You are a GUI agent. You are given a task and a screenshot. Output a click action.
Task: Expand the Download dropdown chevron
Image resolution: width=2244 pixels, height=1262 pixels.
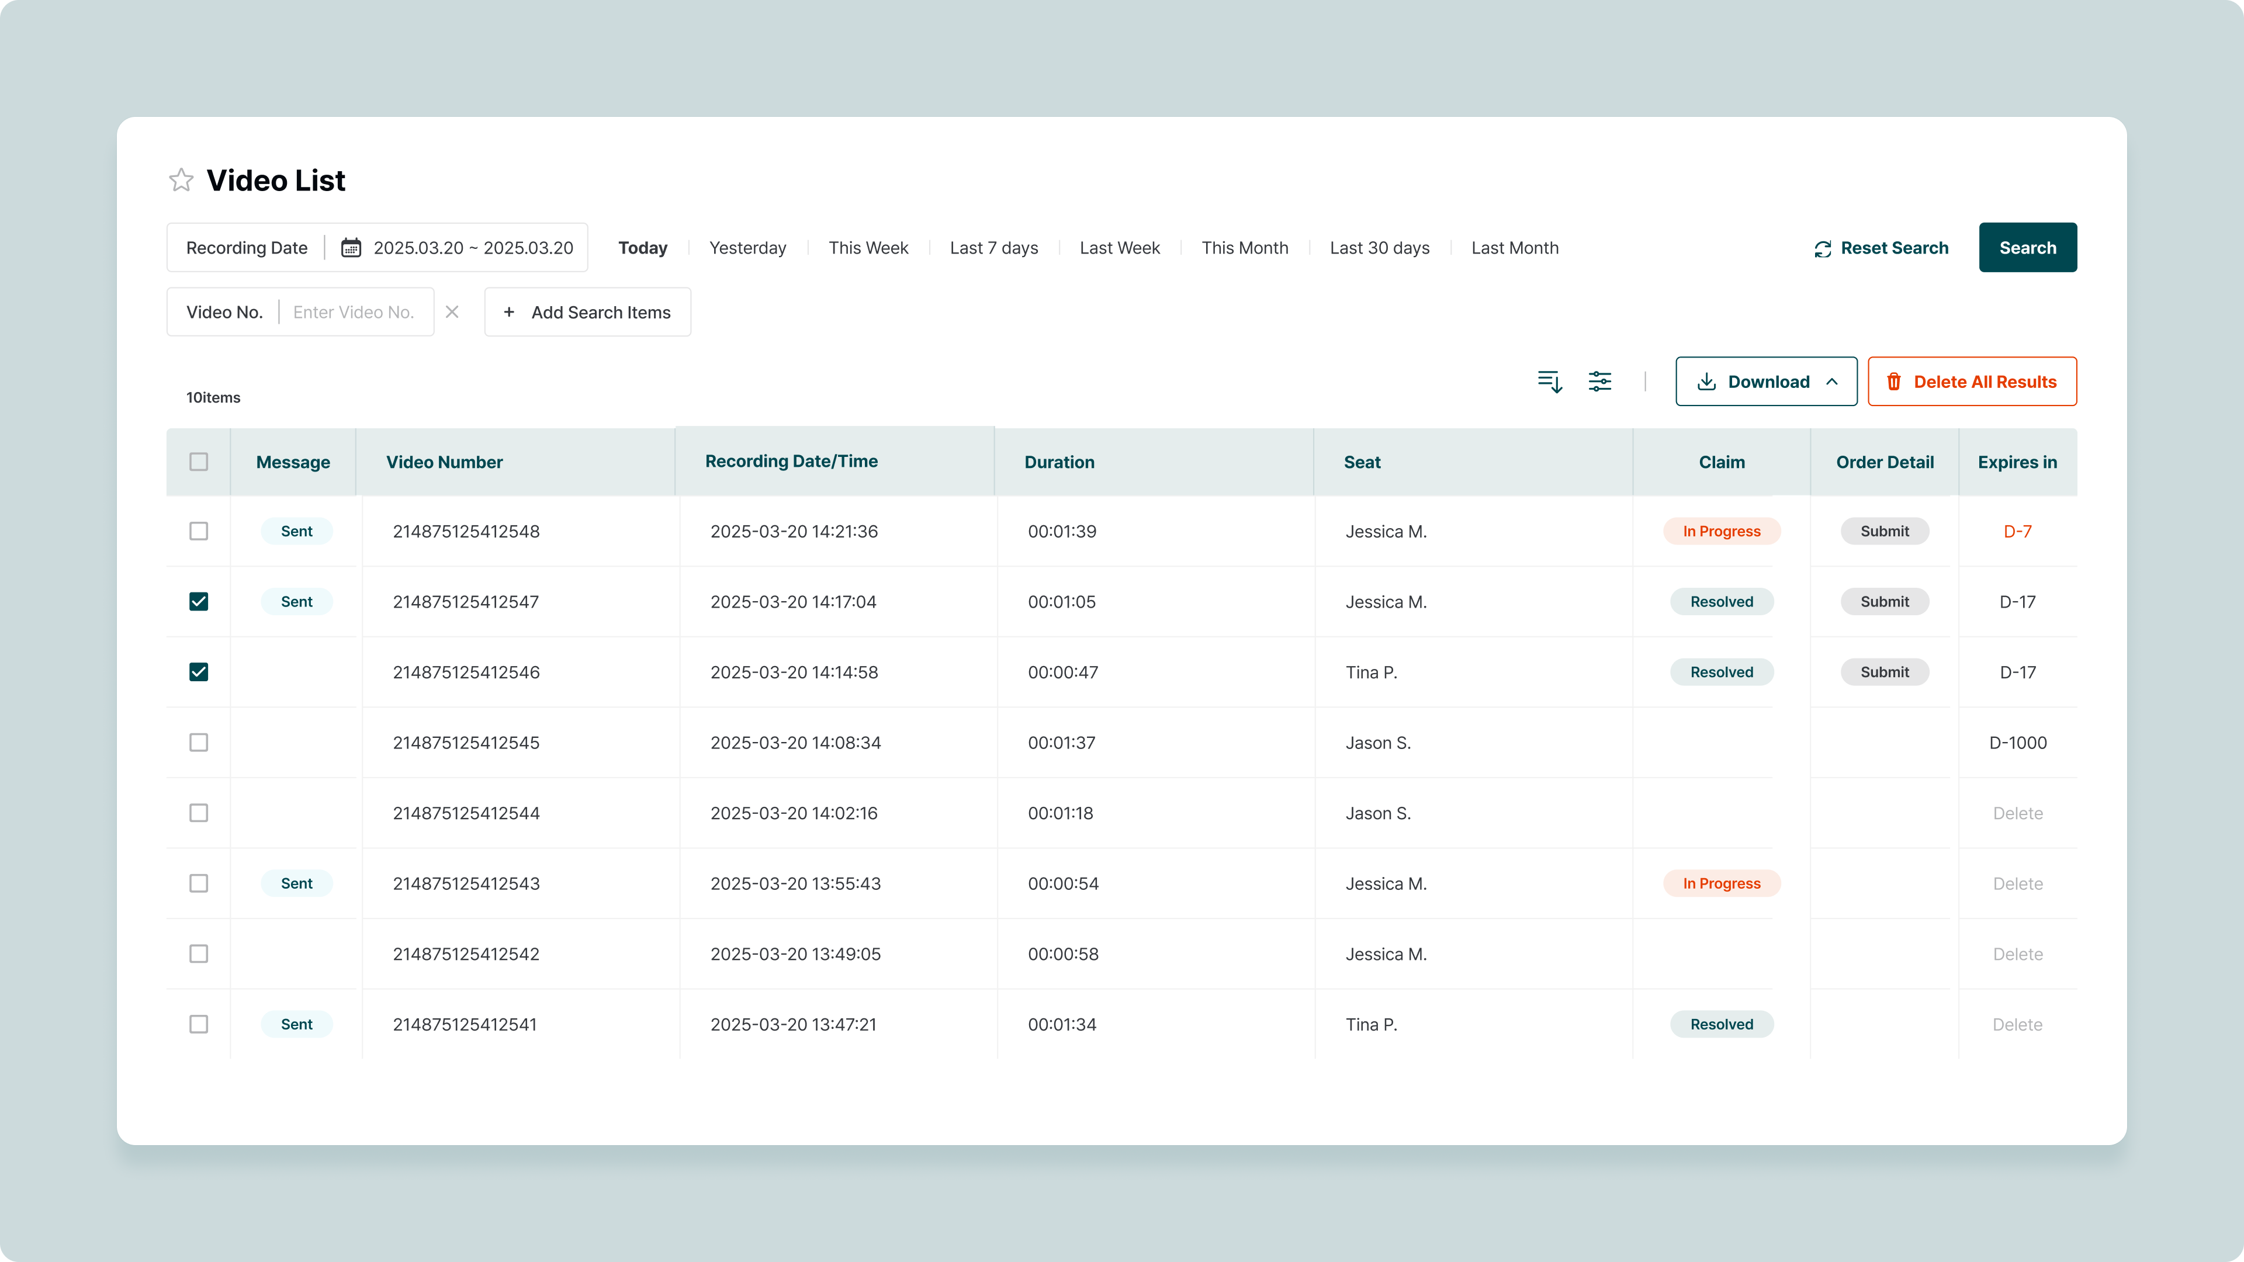pyautogui.click(x=1832, y=382)
